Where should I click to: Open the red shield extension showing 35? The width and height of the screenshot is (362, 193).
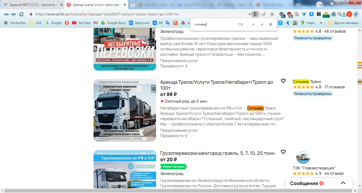(x=290, y=14)
